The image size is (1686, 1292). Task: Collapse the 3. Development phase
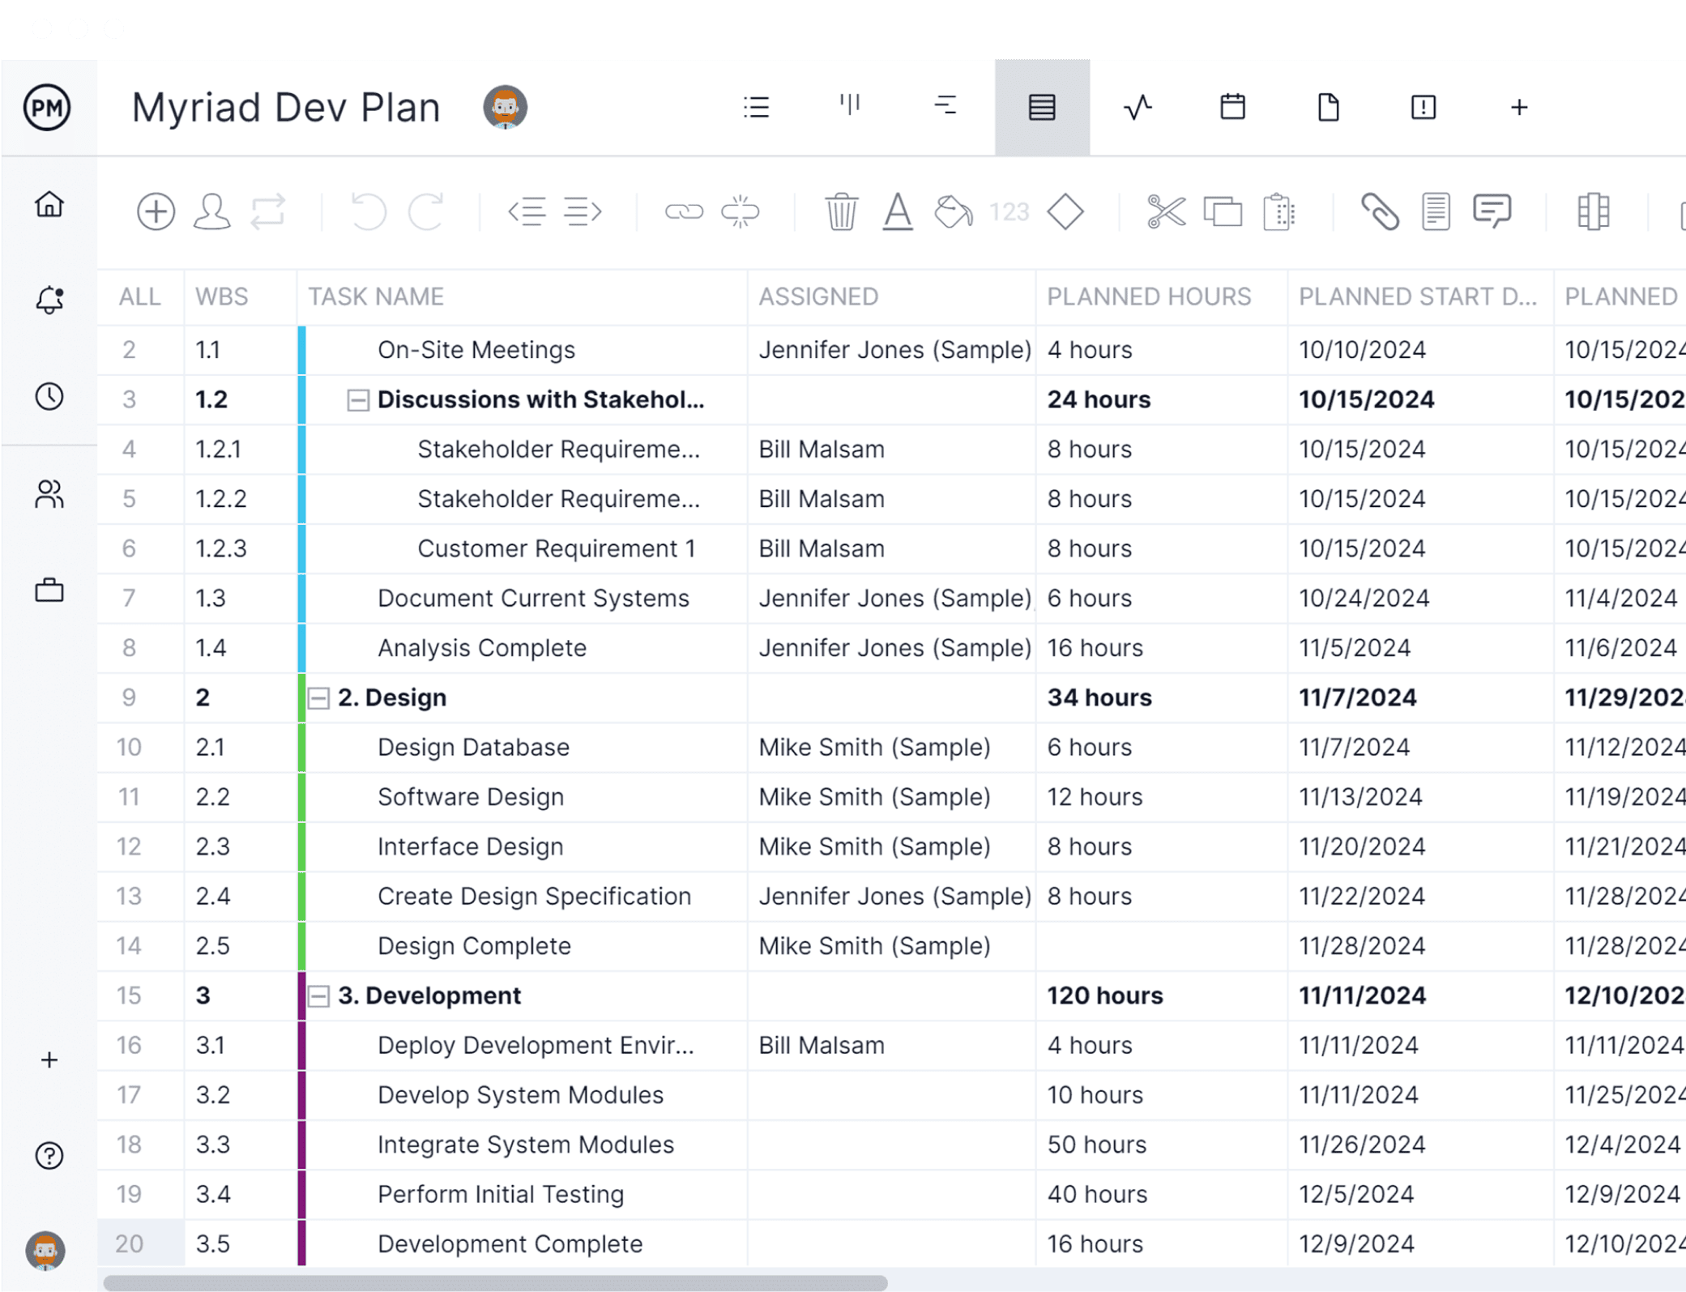coord(318,996)
